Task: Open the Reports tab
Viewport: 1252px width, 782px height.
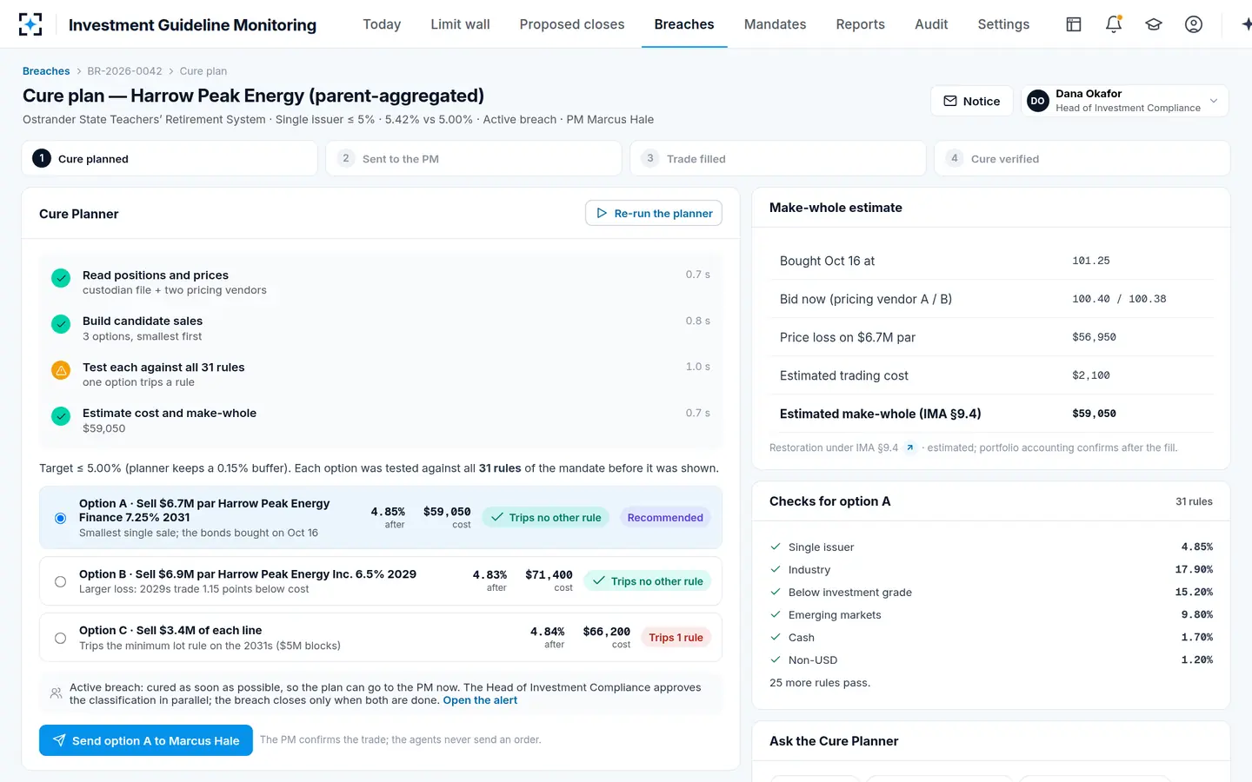Action: (860, 24)
